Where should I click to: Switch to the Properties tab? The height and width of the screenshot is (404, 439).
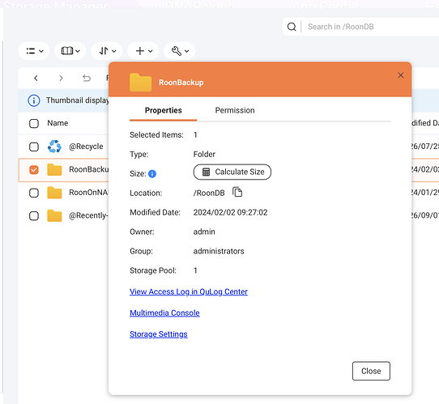pos(164,110)
